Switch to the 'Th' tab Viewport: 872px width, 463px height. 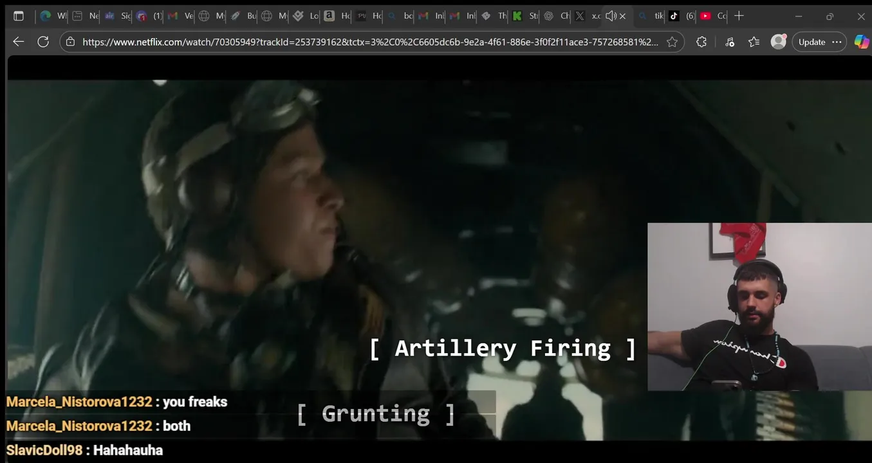494,16
